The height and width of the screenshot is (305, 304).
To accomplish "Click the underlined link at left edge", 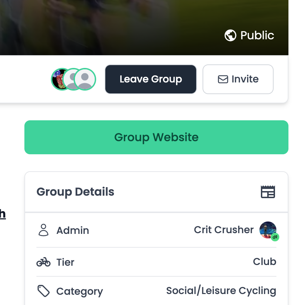I will (x=3, y=214).
